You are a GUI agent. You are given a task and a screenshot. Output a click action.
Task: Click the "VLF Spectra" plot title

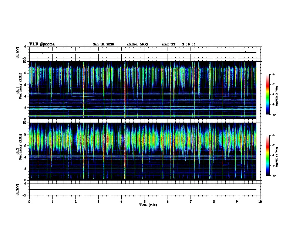[x=42, y=44]
